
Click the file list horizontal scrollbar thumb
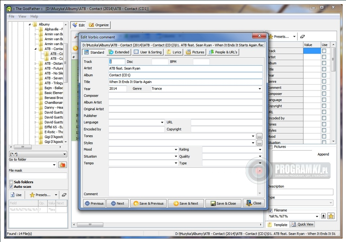point(90,225)
